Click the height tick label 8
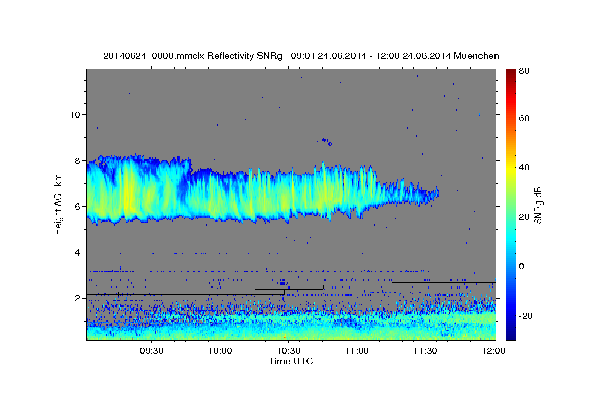 77,160
